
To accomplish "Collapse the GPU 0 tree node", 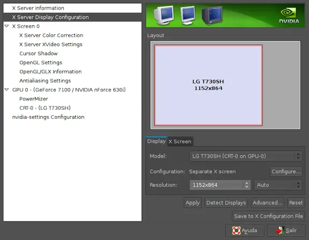I will coord(6,90).
